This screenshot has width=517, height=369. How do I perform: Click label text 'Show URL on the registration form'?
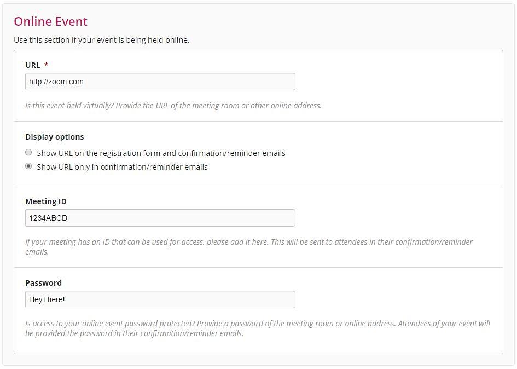coord(99,153)
